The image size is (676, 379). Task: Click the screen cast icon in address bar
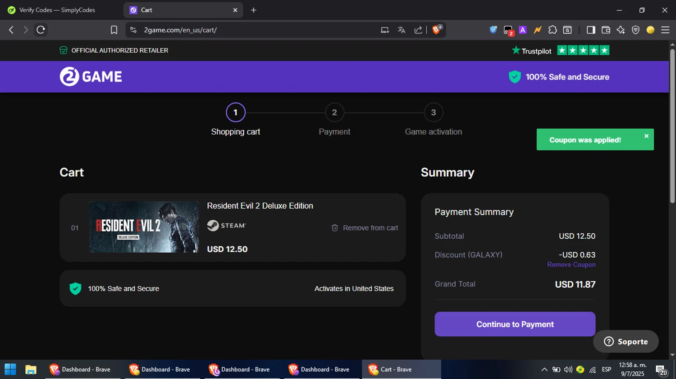tap(385, 30)
